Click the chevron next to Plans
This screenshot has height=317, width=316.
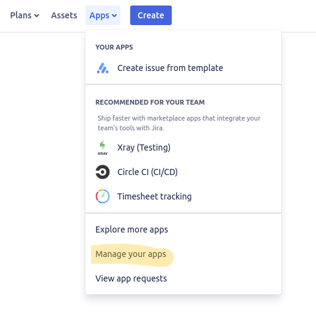pos(37,15)
